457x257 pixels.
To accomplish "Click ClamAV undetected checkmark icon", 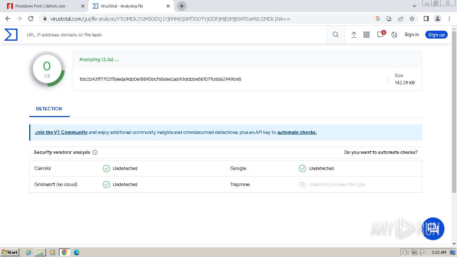I will [x=106, y=168].
